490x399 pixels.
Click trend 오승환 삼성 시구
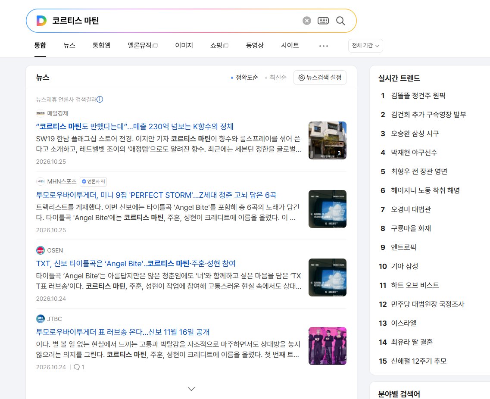click(x=415, y=134)
